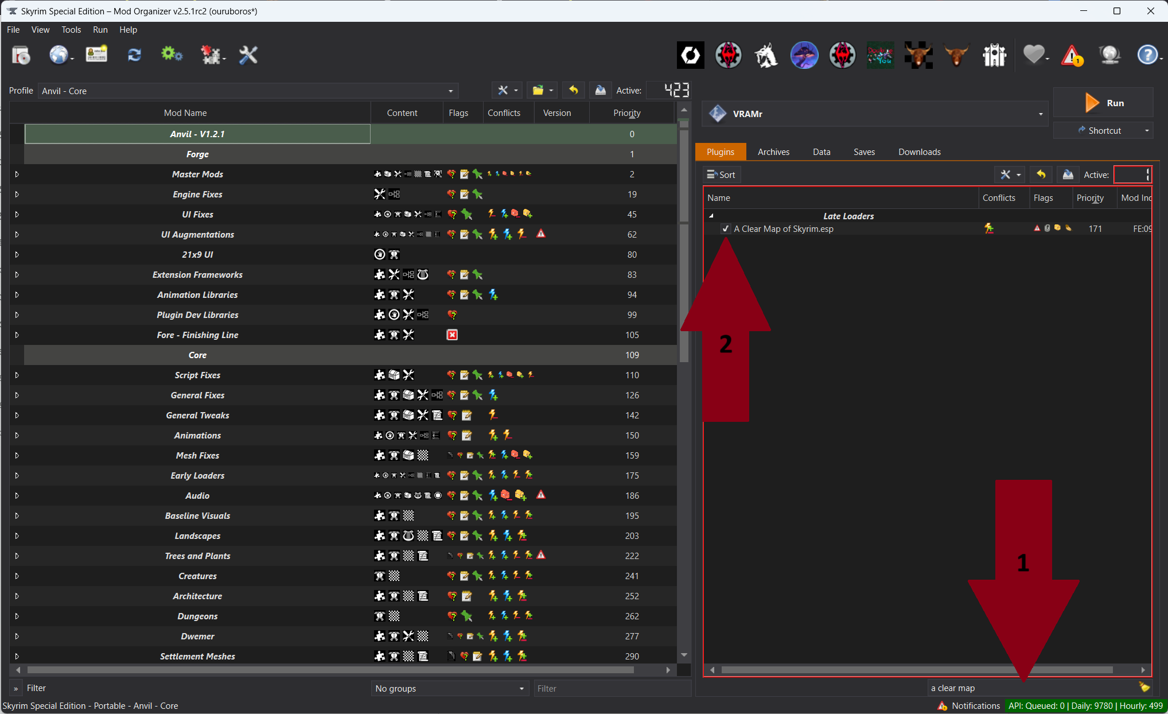Click the red warning notifications icon

(1071, 56)
